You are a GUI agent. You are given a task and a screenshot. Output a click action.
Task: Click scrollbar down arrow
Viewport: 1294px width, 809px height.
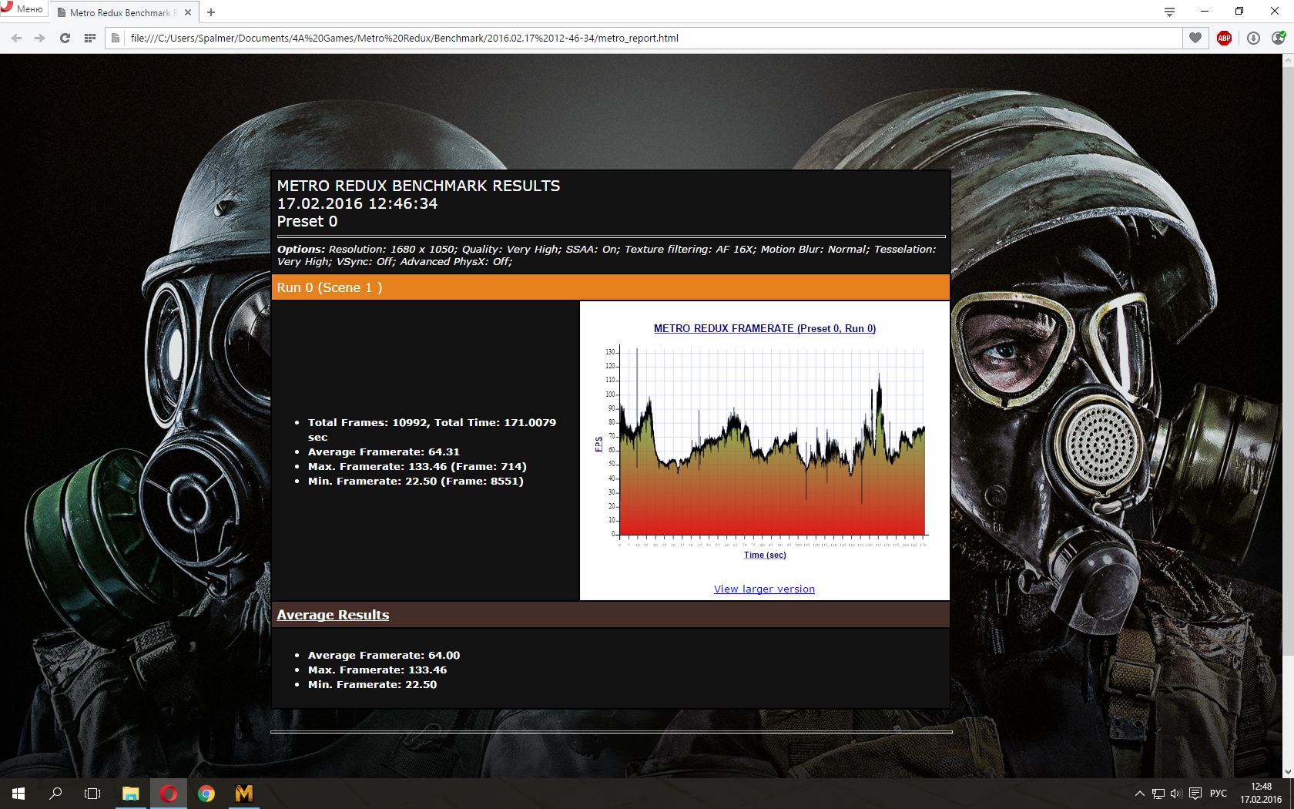tap(1288, 772)
